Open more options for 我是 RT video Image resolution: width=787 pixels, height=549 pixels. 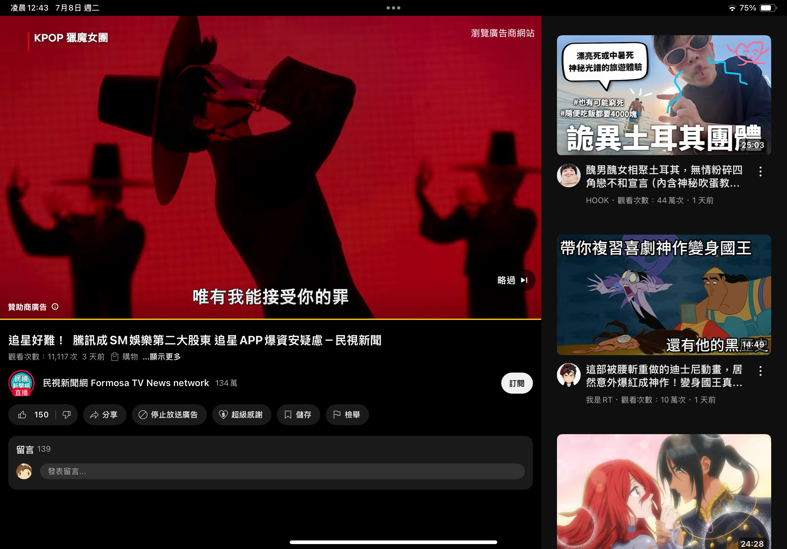click(760, 371)
